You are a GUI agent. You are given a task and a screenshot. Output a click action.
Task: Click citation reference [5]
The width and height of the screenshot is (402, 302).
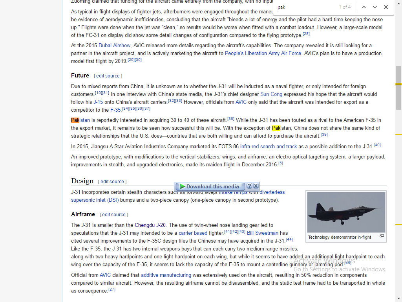[281, 163]
